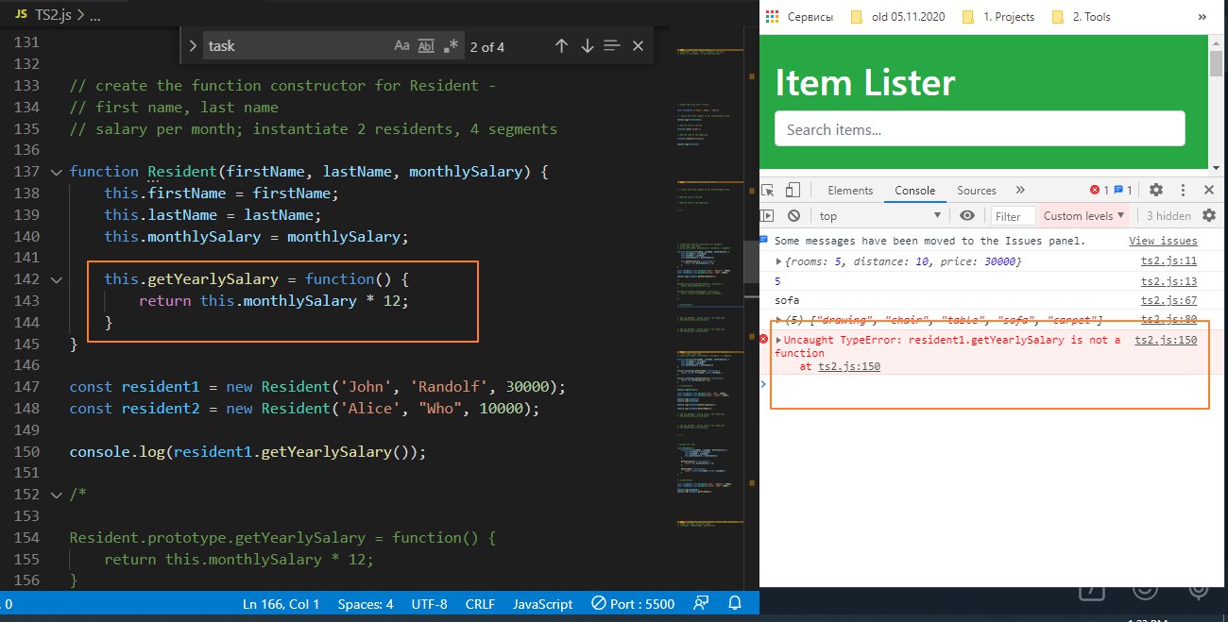
Task: Open the DevTools three-dot customize menu
Action: [1184, 190]
